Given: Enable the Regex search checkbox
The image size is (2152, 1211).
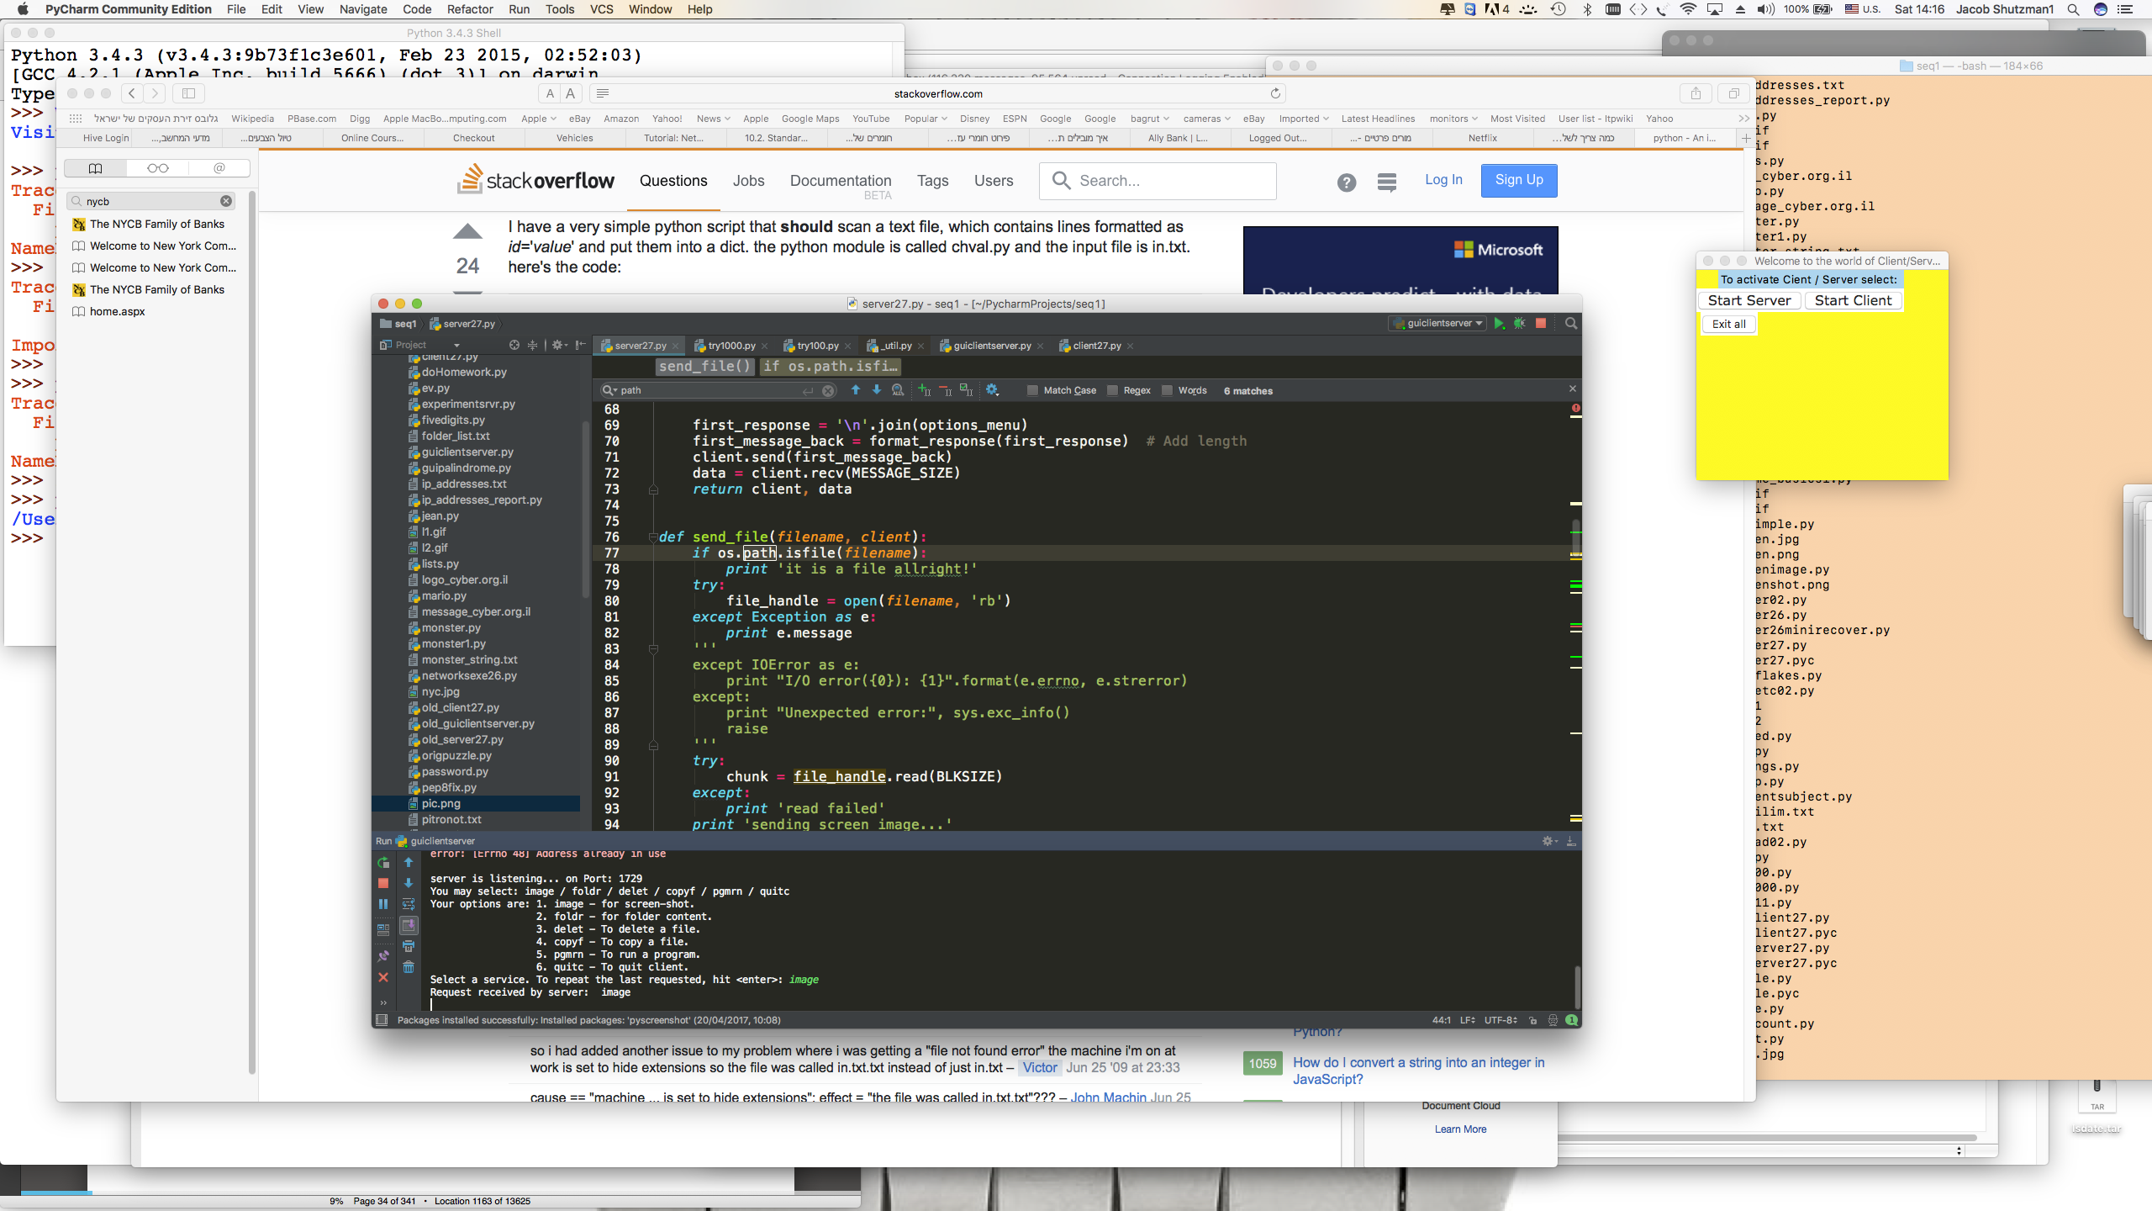Looking at the screenshot, I should (x=1113, y=390).
